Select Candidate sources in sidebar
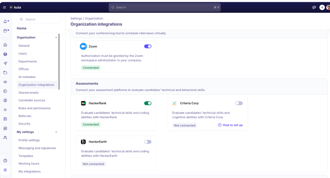 point(32,100)
